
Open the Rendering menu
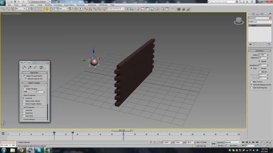pos(81,5)
